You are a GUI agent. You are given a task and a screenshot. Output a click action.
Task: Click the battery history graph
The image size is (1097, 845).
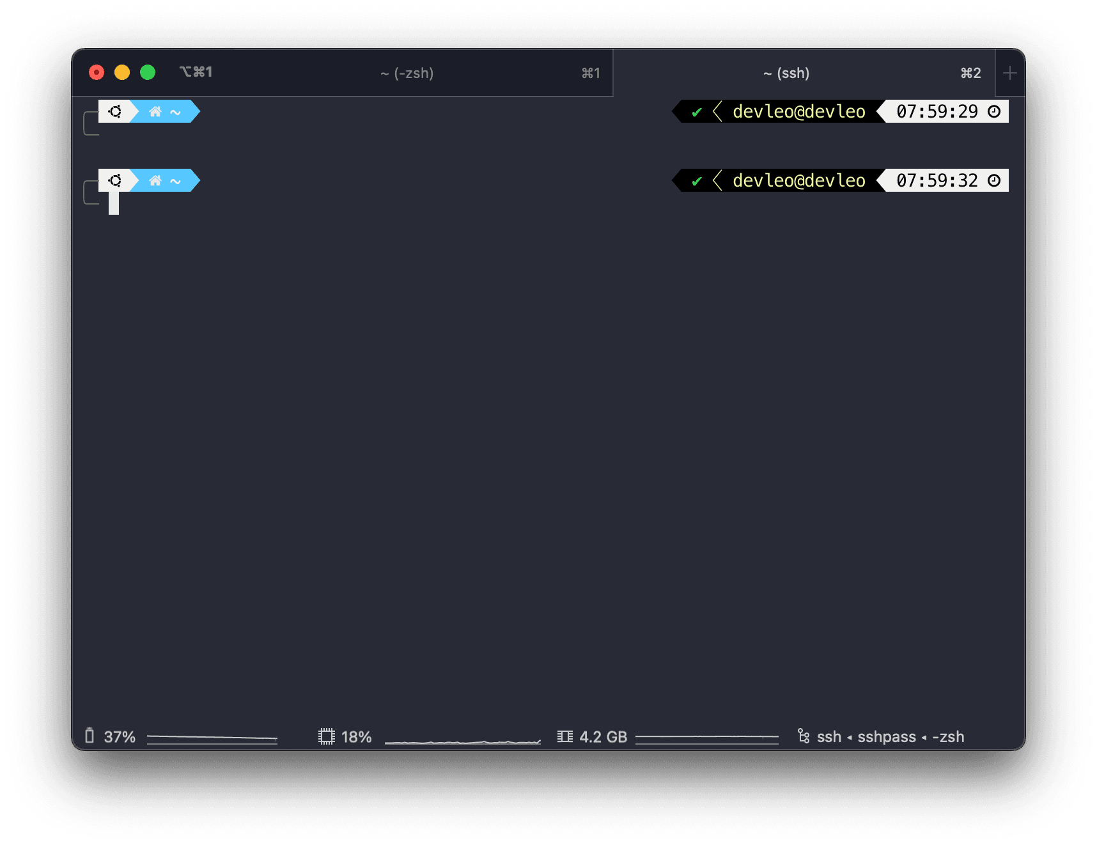click(x=212, y=738)
